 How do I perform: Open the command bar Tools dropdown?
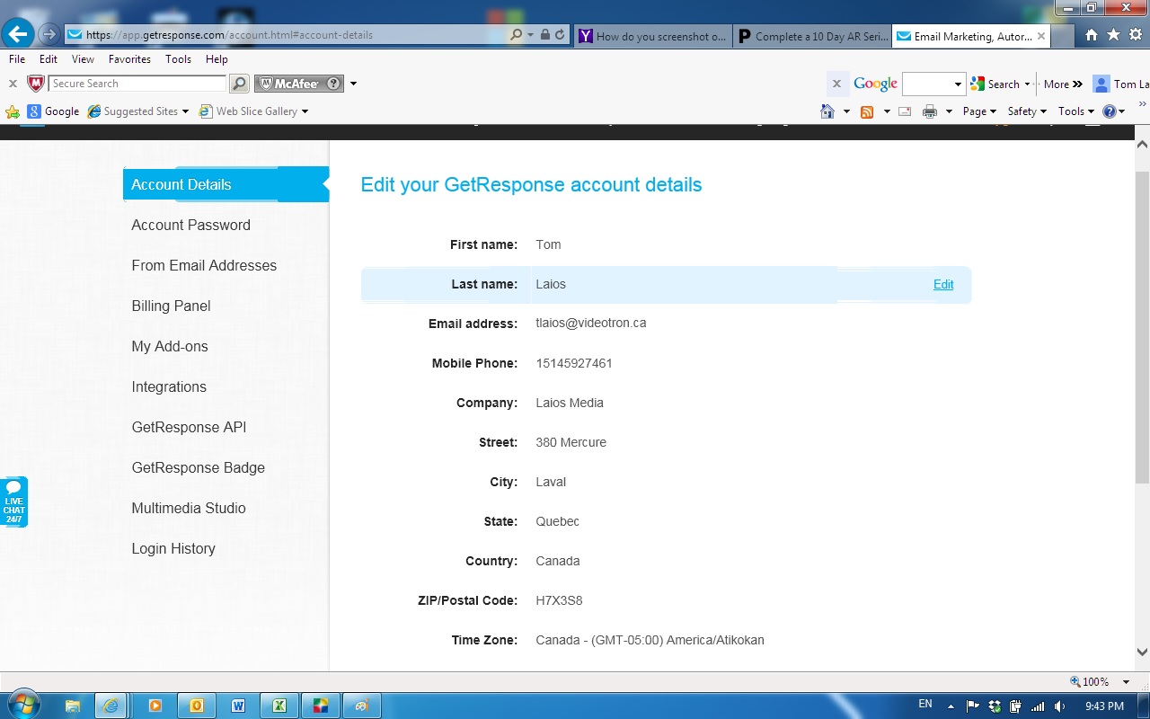pyautogui.click(x=1075, y=111)
